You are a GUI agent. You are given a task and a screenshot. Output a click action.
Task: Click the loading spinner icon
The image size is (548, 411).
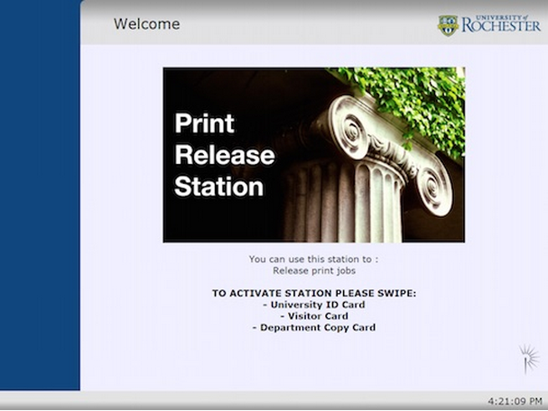[529, 360]
